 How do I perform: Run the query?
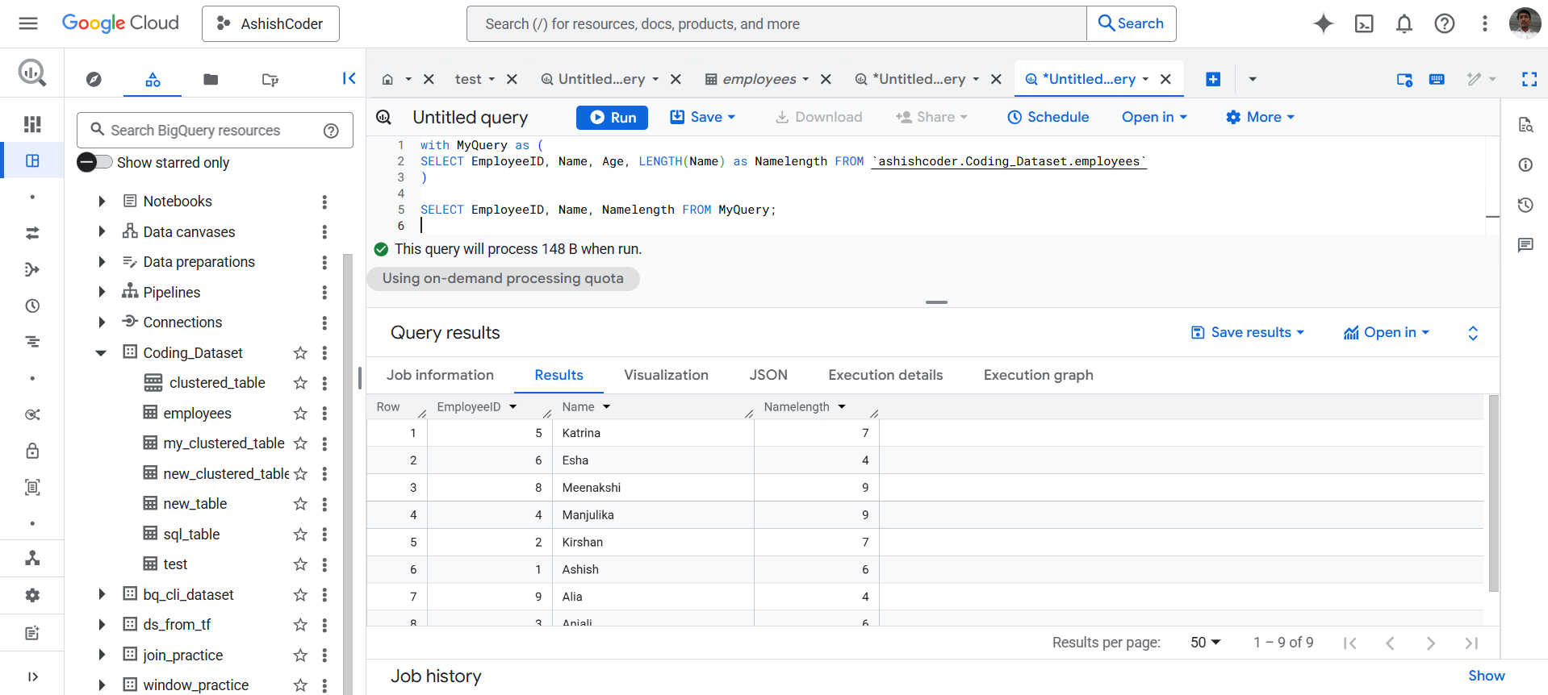[612, 117]
